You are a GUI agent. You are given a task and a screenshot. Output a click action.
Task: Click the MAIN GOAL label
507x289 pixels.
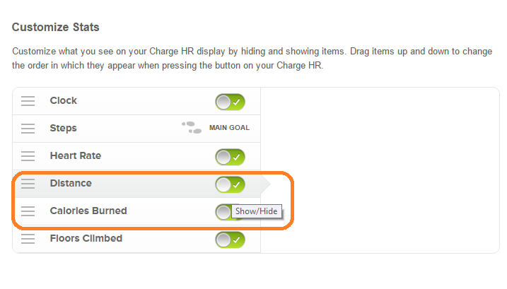click(x=229, y=128)
